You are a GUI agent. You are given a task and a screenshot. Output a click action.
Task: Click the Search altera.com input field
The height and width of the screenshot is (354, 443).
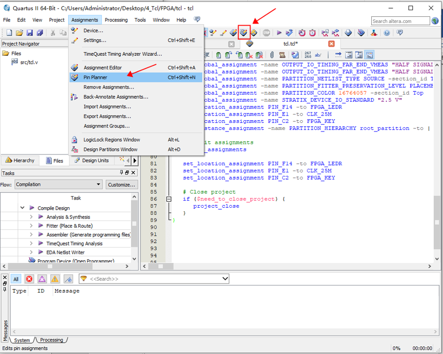[400, 21]
